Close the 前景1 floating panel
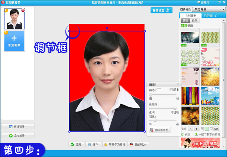The image size is (227, 157). (x=178, y=84)
